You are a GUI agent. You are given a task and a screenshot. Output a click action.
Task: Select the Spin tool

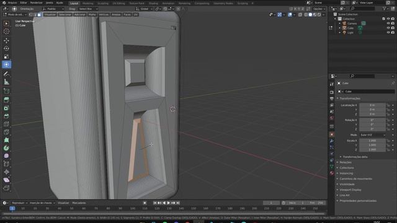click(6, 148)
